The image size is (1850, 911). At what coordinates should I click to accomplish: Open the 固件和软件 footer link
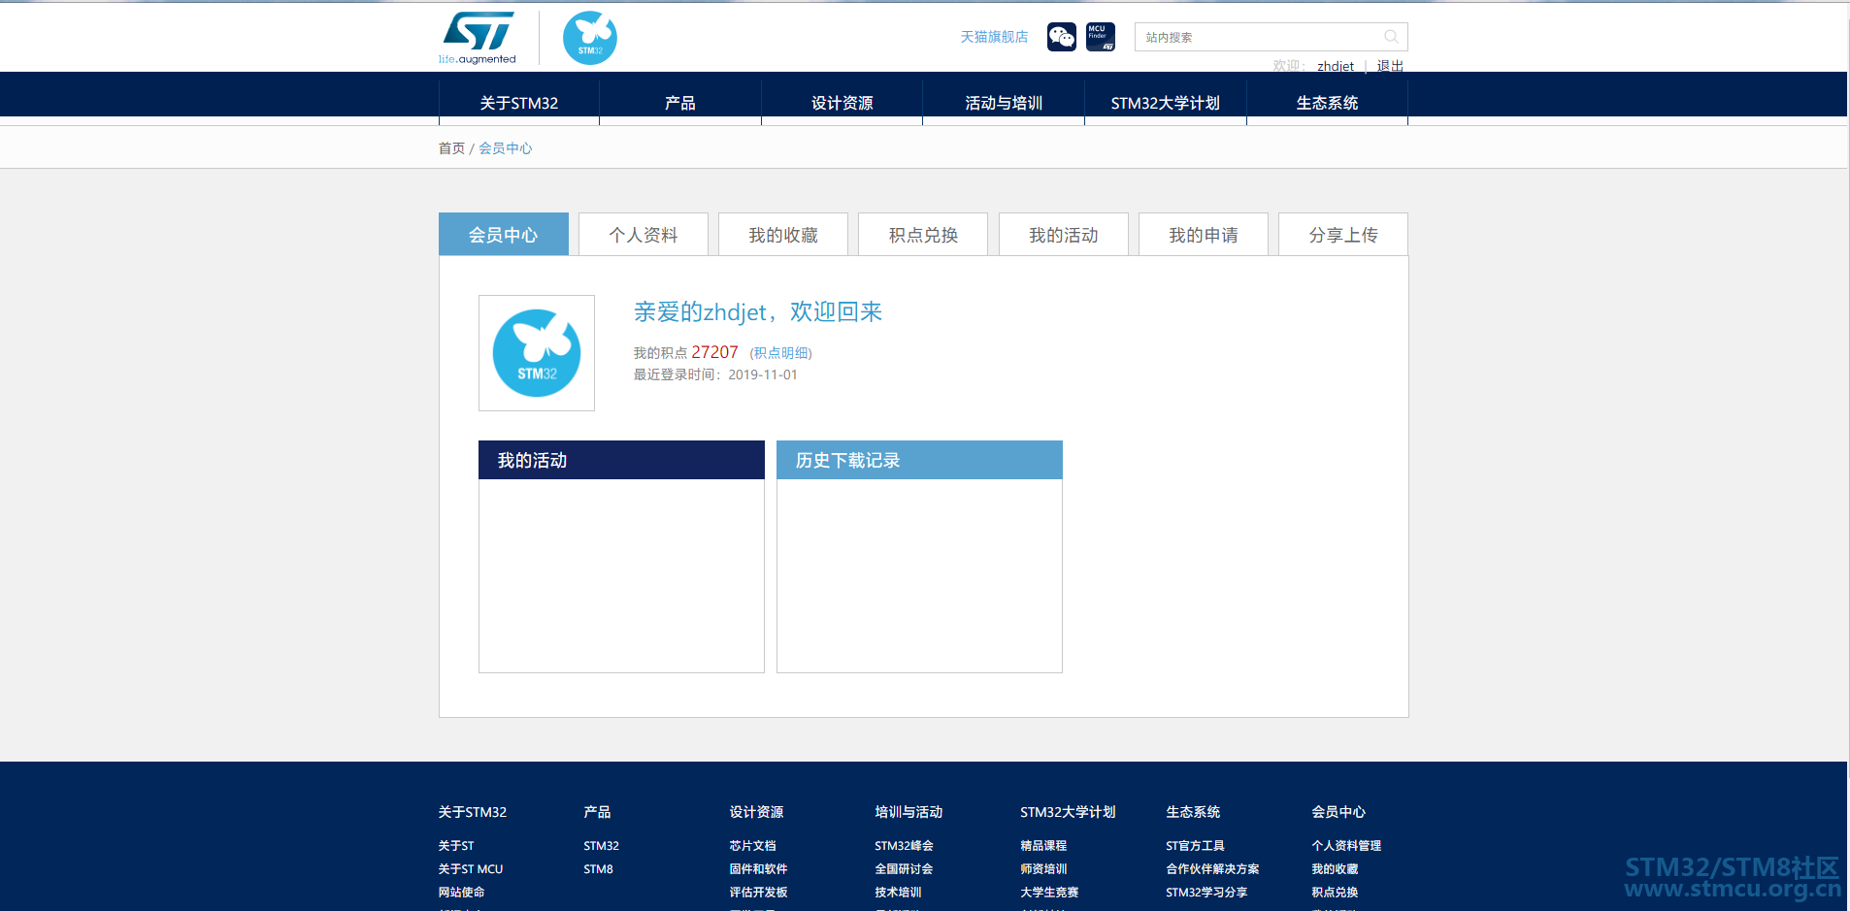tap(758, 869)
